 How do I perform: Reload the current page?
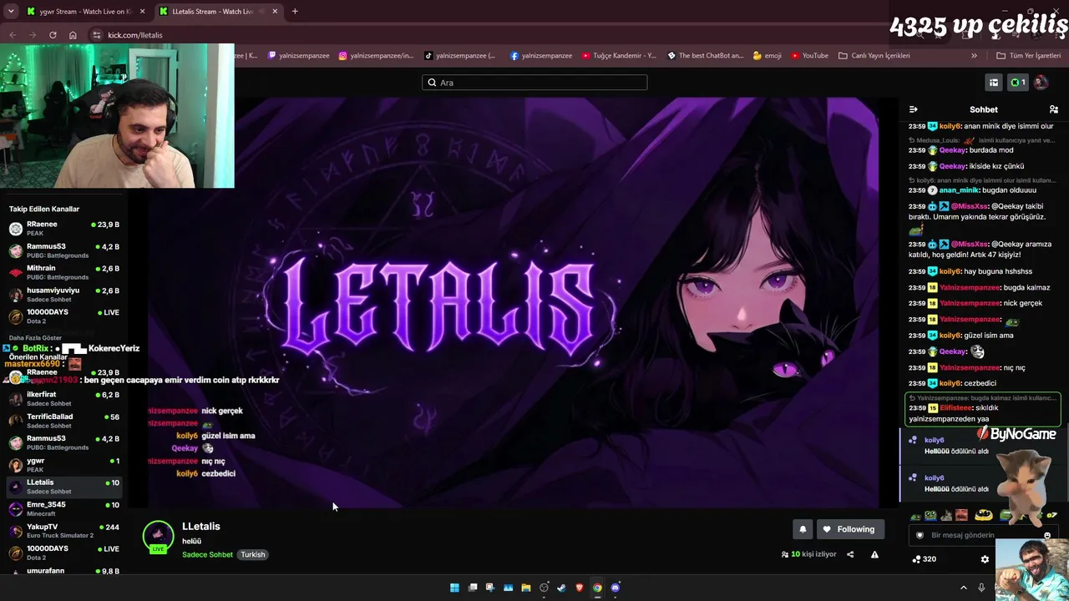point(53,35)
